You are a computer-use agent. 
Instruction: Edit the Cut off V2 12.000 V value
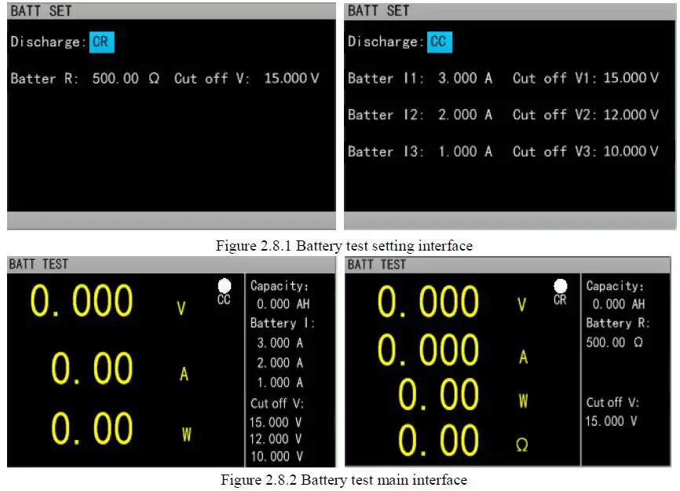click(631, 115)
